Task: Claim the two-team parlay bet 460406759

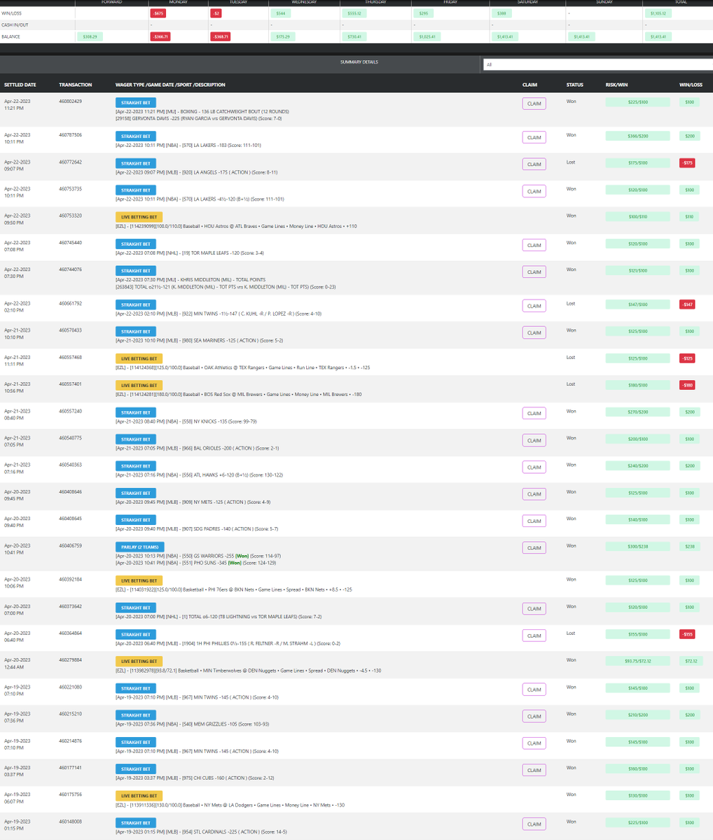Action: (534, 548)
